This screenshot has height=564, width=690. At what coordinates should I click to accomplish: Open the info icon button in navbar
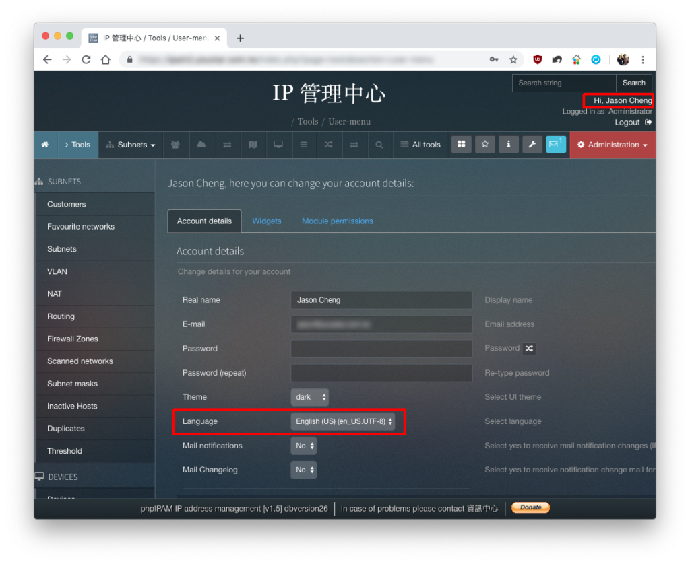tap(508, 144)
